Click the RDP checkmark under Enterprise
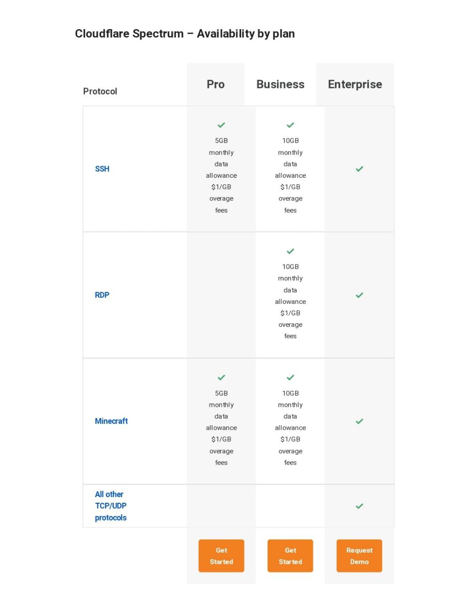This screenshot has width=476, height=602. pyautogui.click(x=359, y=295)
